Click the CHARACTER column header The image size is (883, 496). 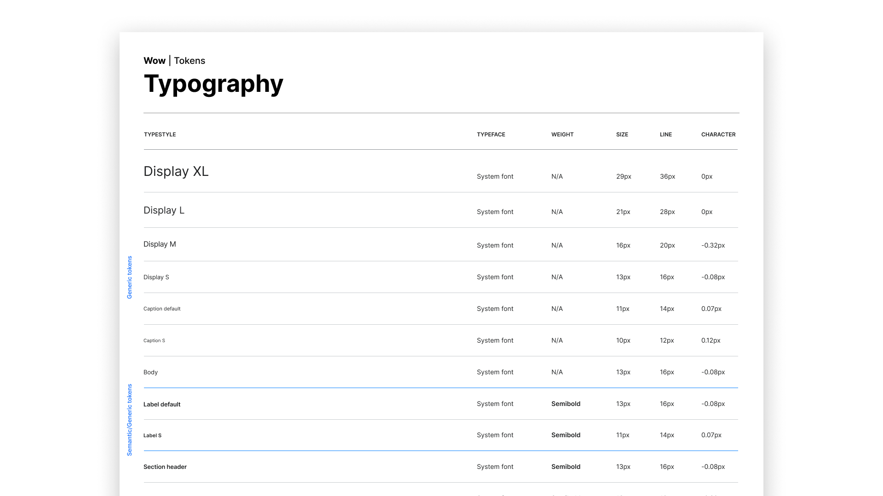[718, 135]
